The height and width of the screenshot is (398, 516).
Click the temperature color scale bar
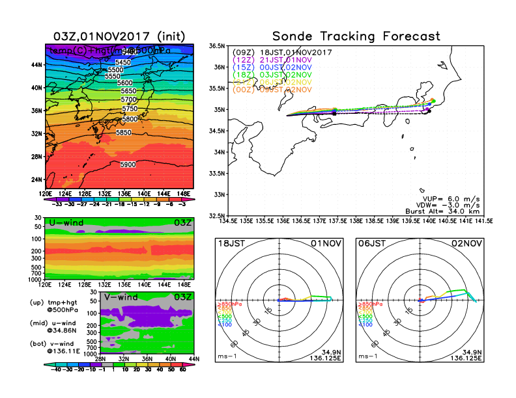119,198
